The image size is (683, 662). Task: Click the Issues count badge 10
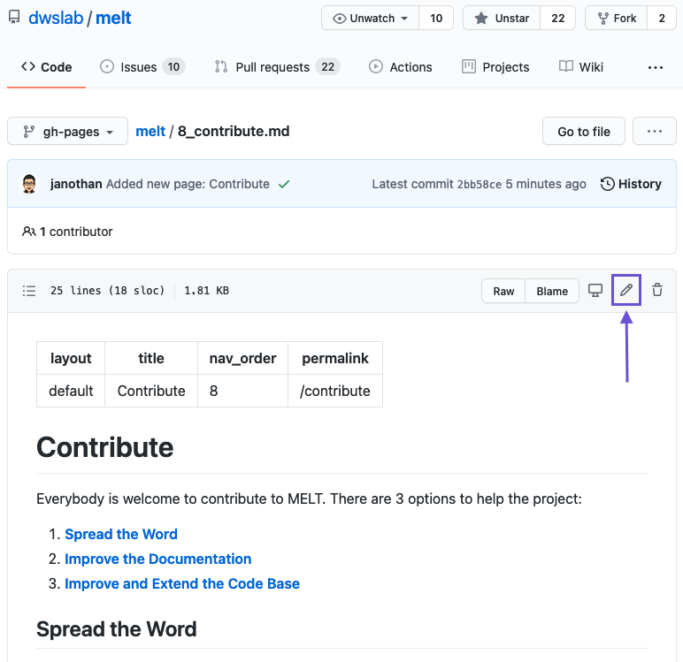coord(173,67)
